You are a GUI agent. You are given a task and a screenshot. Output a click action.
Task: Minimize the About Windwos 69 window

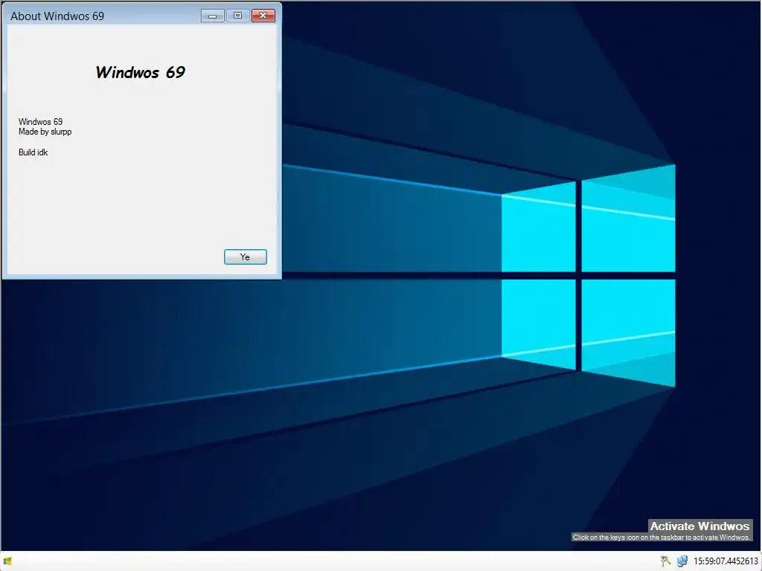pos(212,16)
